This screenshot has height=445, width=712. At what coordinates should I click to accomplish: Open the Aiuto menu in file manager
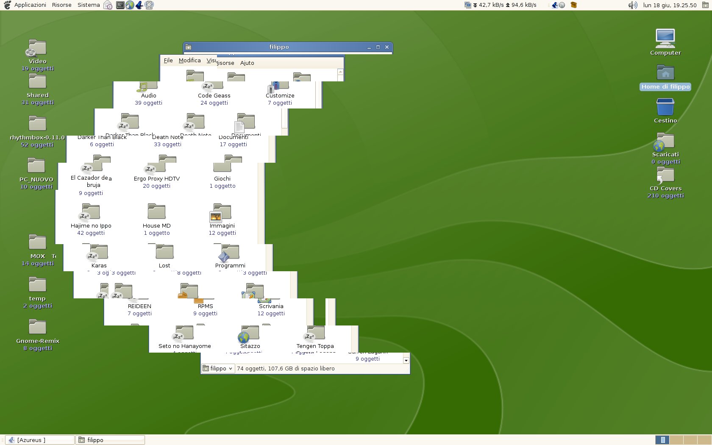pos(247,63)
